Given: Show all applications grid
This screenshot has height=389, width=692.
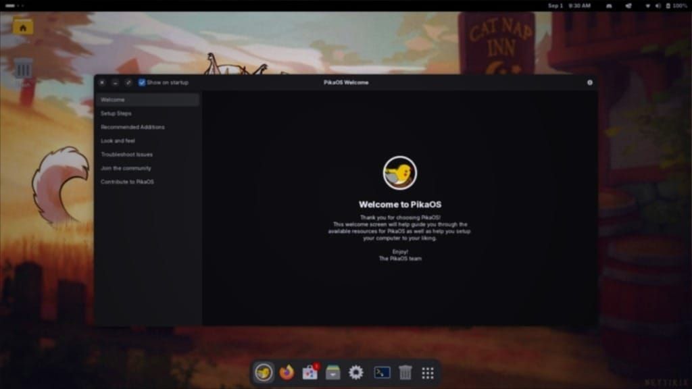Looking at the screenshot, I should [428, 373].
